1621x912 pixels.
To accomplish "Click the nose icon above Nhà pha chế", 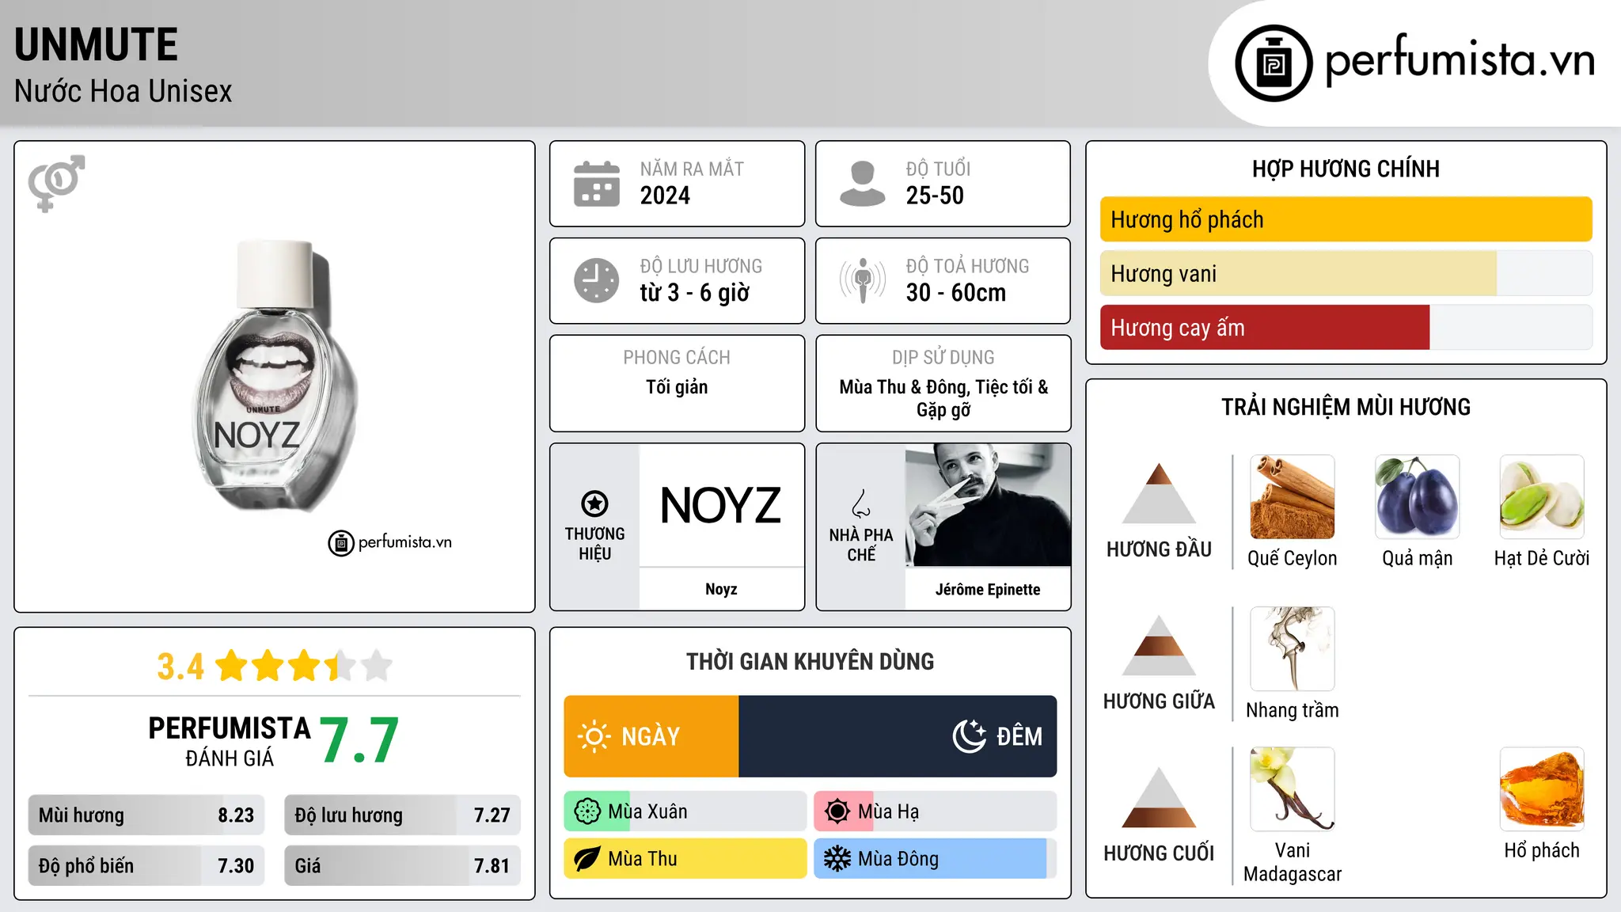I will 861,503.
